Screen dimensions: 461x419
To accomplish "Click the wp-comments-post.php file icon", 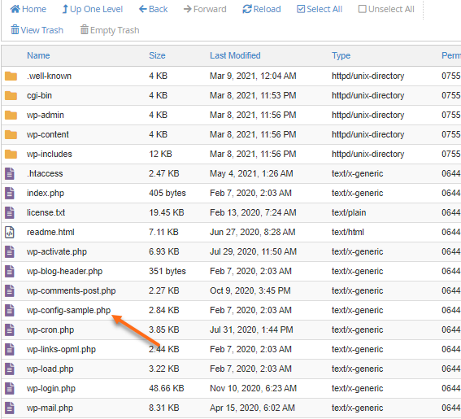I will (x=10, y=290).
